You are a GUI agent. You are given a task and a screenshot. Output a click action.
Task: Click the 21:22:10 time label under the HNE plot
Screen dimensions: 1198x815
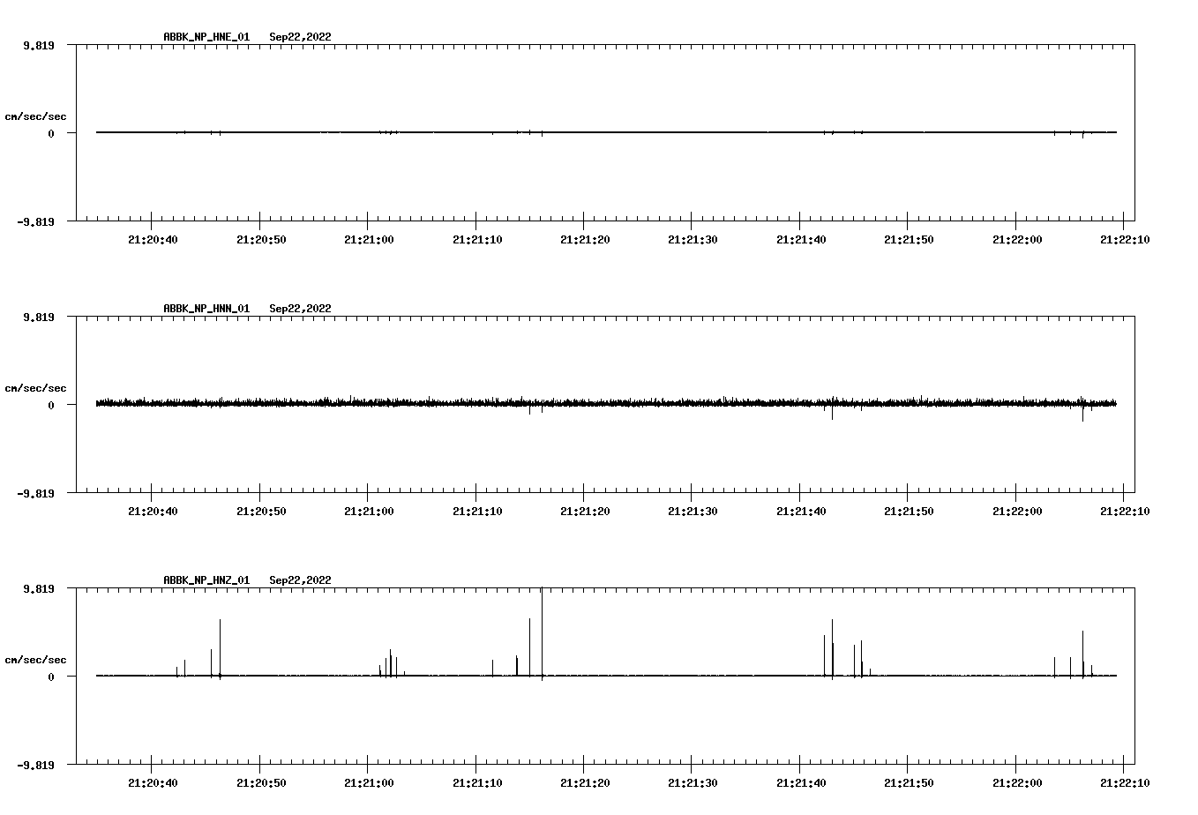1125,239
